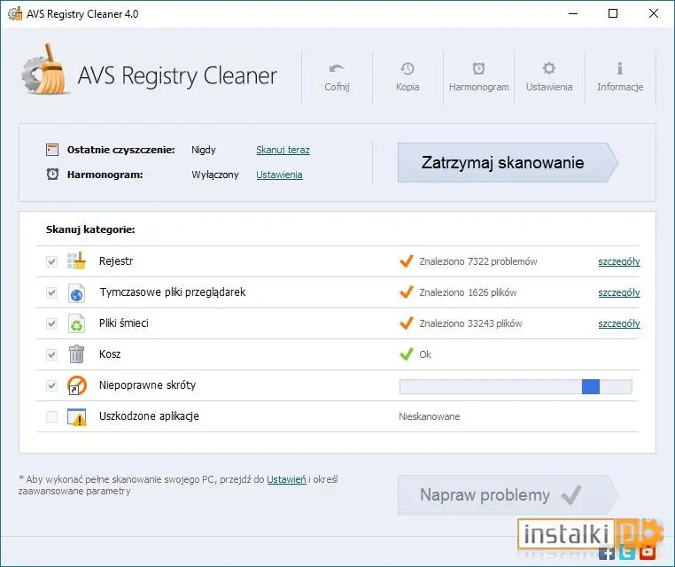Open the Harmonogram alarm clock icon
Image resolution: width=675 pixels, height=567 pixels.
pyautogui.click(x=478, y=68)
